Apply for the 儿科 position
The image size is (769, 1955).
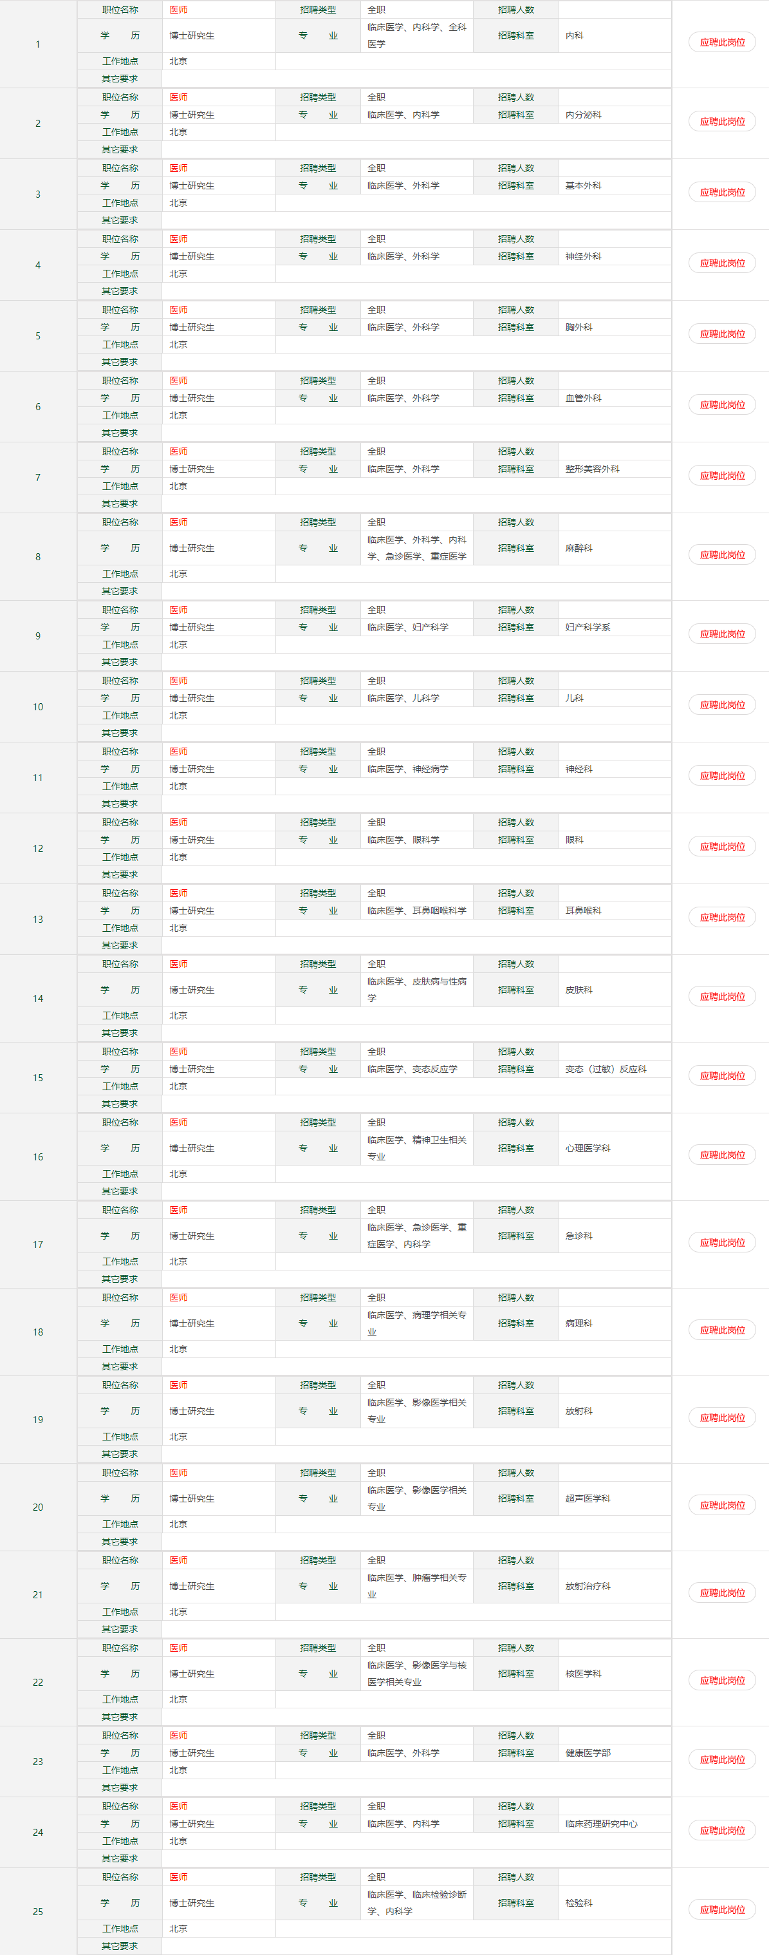coord(722,705)
